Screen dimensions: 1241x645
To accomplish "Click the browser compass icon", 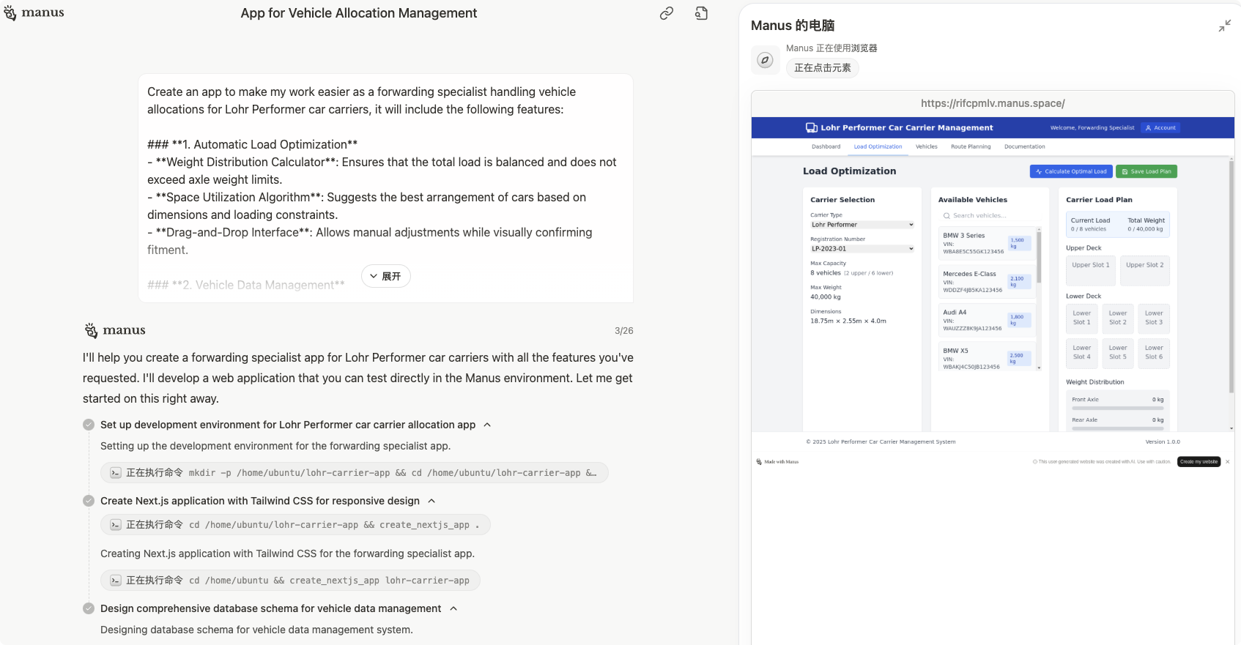I will tap(765, 60).
